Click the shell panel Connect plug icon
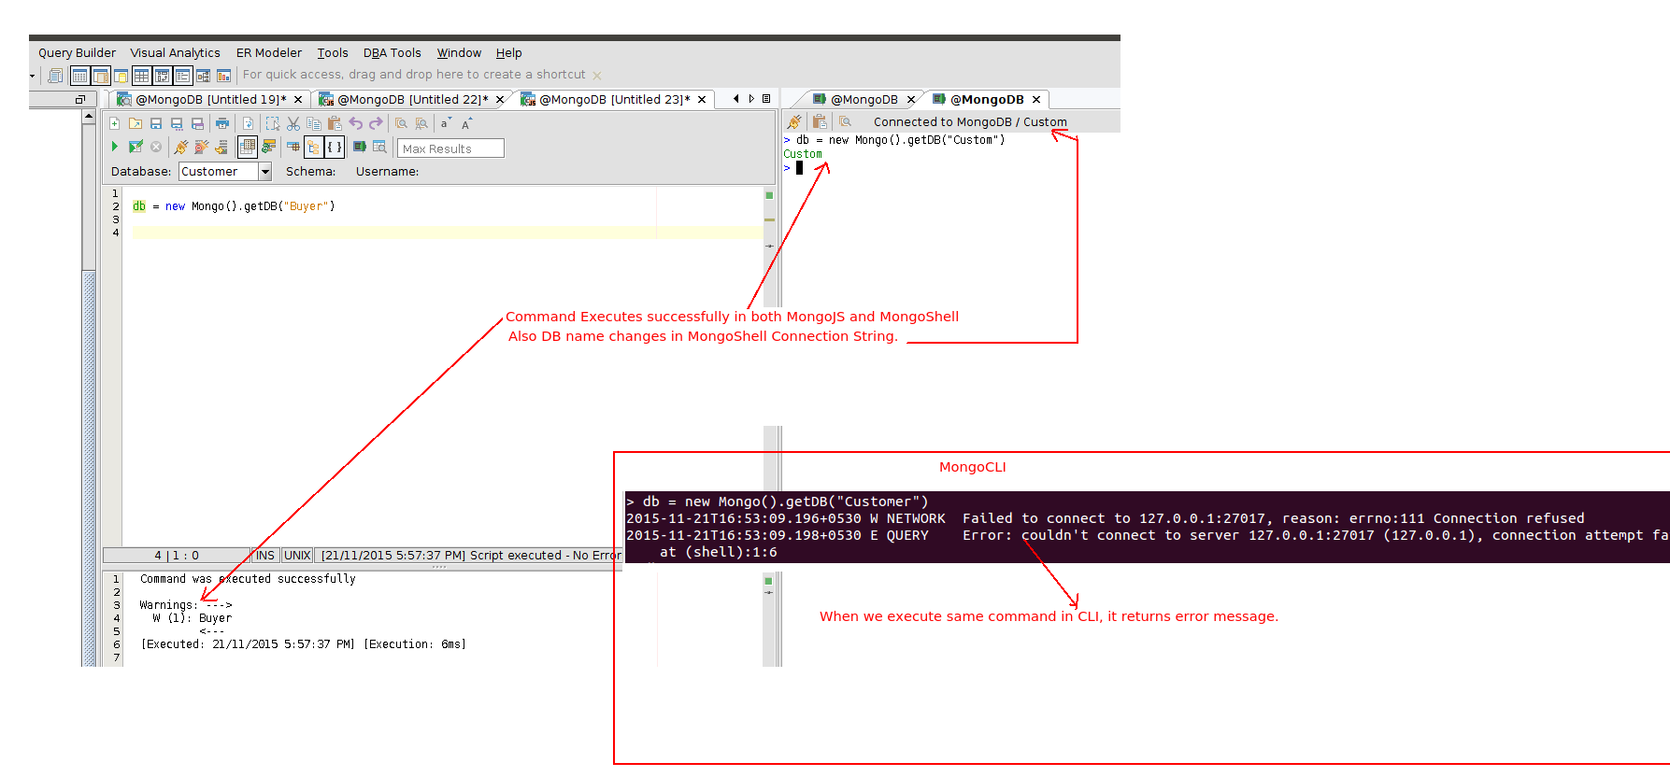Screen dimensions: 1670x777 pyautogui.click(x=793, y=121)
